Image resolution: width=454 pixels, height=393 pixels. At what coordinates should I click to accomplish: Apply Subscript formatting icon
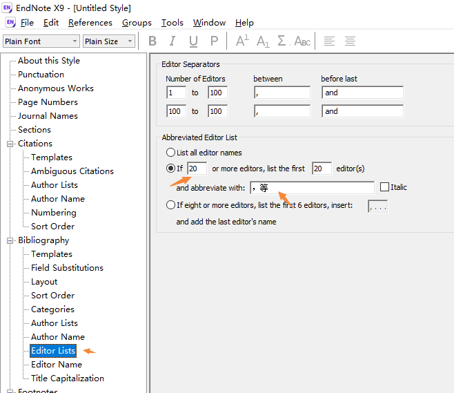[263, 41]
